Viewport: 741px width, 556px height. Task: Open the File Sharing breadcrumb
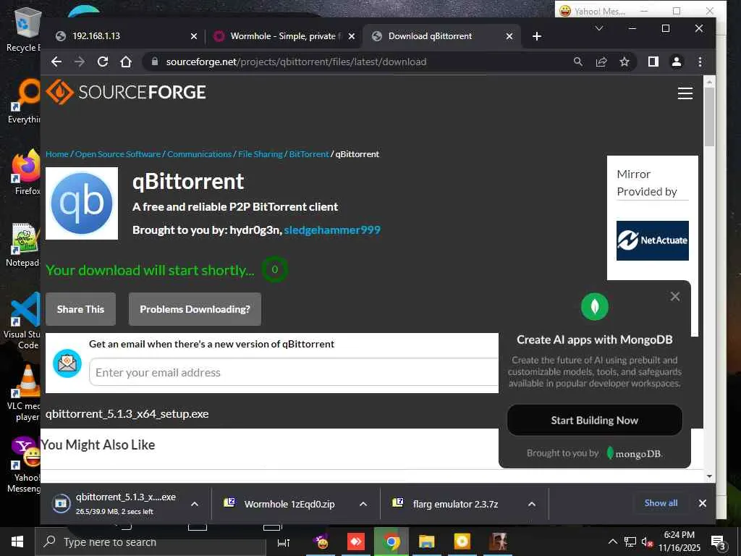[260, 154]
